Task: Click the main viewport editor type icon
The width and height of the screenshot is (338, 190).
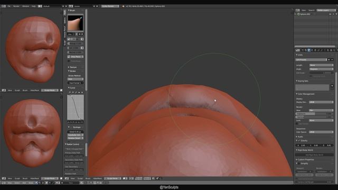Action: click(67, 178)
